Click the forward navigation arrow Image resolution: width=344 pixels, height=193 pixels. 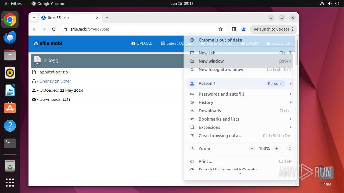(44, 29)
